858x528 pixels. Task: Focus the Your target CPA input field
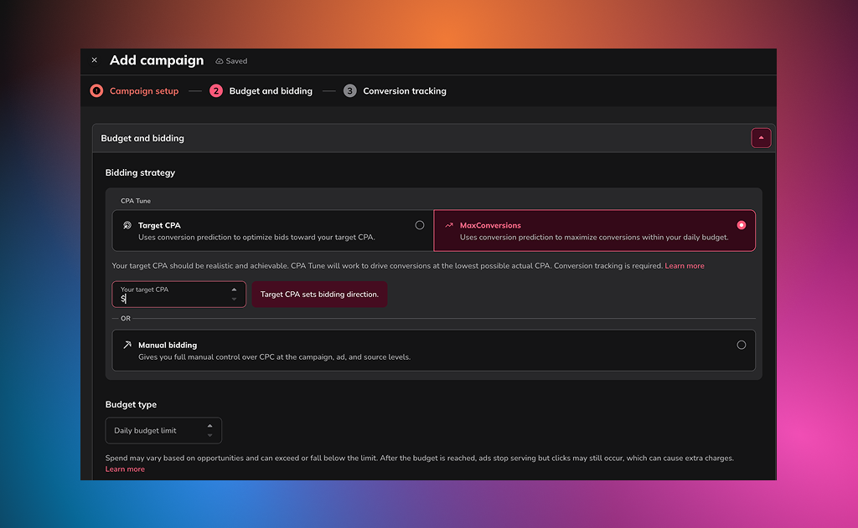179,294
